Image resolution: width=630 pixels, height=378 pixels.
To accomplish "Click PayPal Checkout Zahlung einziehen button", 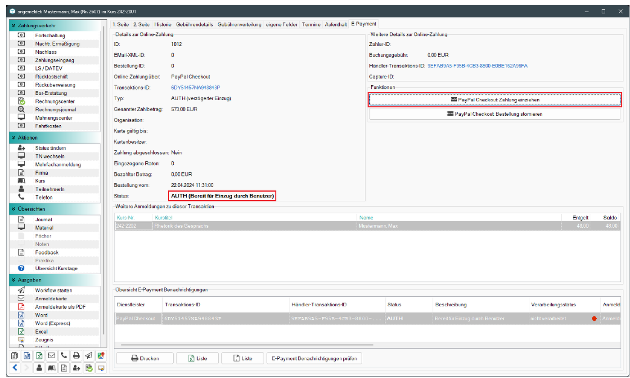I will [x=495, y=100].
